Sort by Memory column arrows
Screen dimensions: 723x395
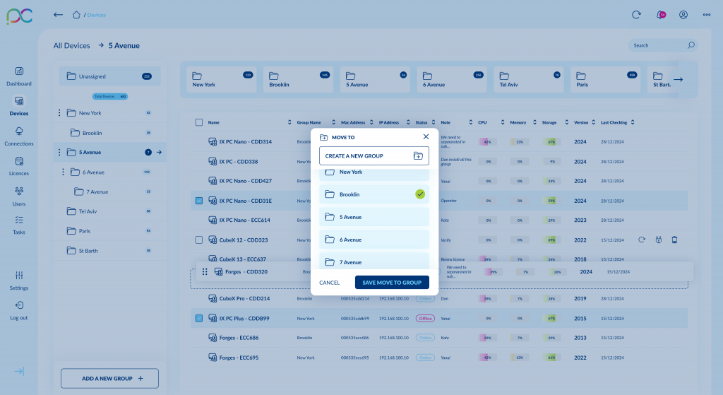(x=534, y=122)
